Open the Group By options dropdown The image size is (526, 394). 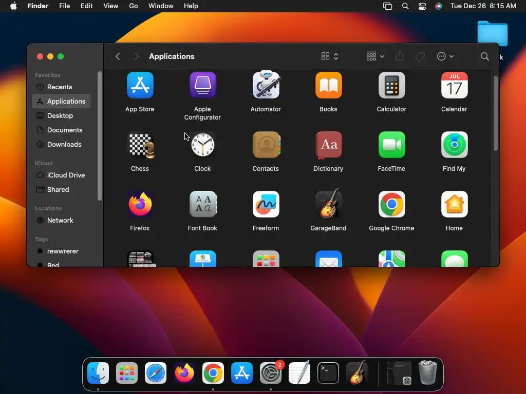pyautogui.click(x=375, y=56)
